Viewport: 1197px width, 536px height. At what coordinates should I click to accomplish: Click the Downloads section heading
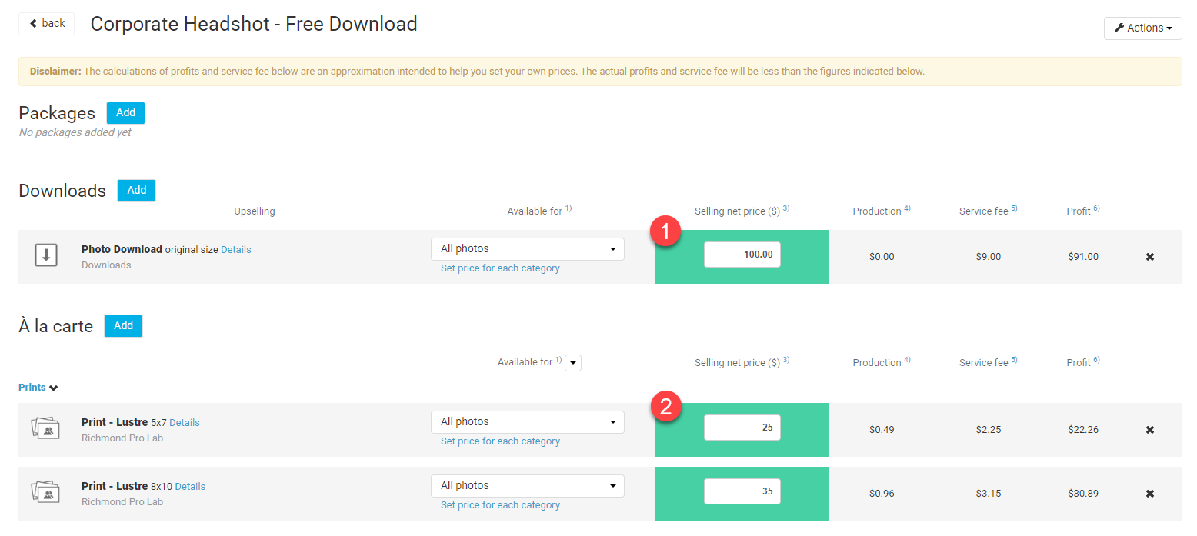click(x=62, y=191)
